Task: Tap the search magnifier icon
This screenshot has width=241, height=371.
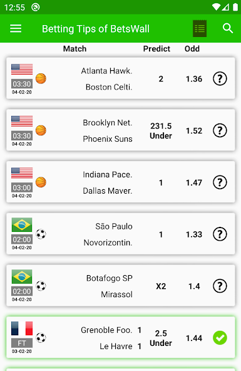Action: click(x=228, y=28)
